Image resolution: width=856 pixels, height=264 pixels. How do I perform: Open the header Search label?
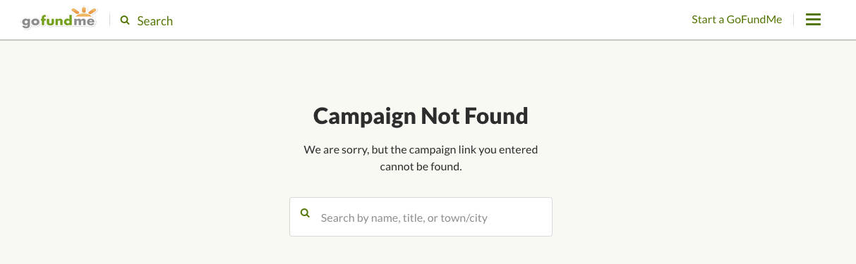point(155,21)
